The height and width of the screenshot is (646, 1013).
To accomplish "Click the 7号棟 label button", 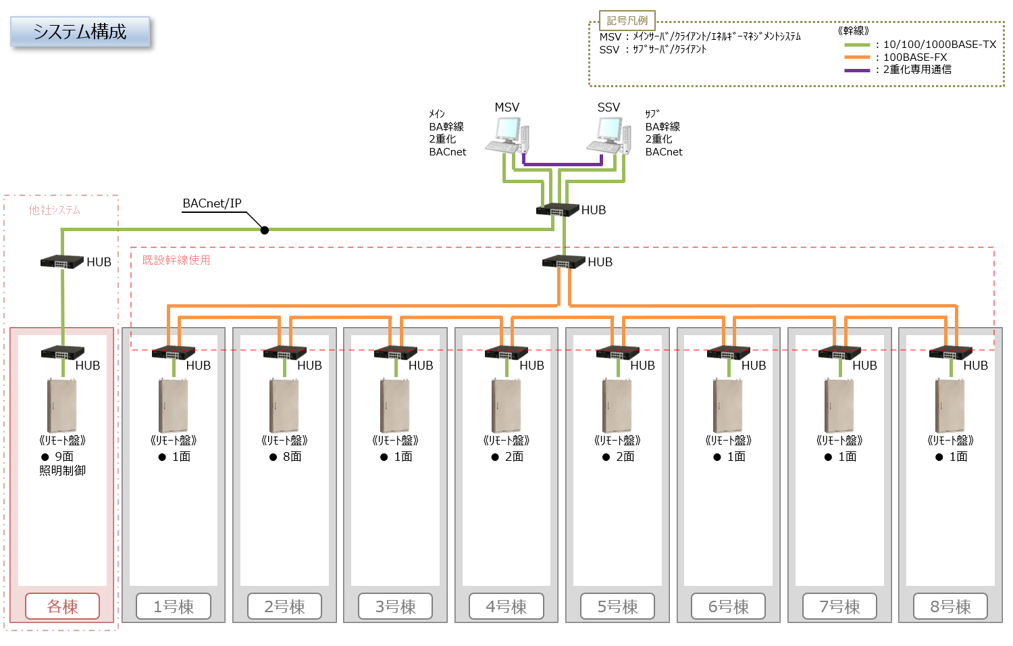I will pos(839,606).
